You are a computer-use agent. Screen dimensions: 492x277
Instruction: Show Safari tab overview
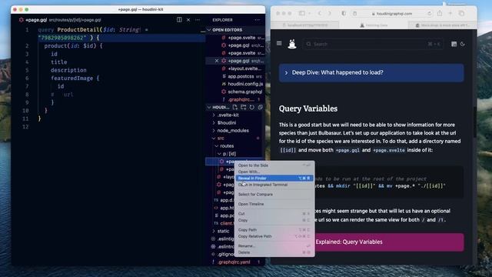coord(461,13)
